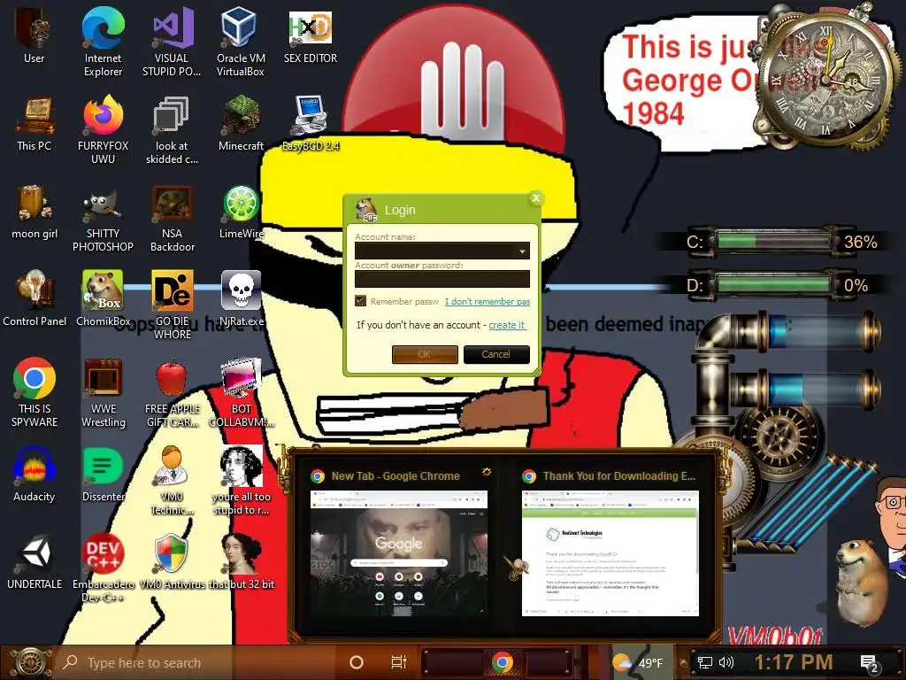The image size is (906, 680).
Task: Open the GO DIE WHORE (De) icon
Action: coord(173,305)
